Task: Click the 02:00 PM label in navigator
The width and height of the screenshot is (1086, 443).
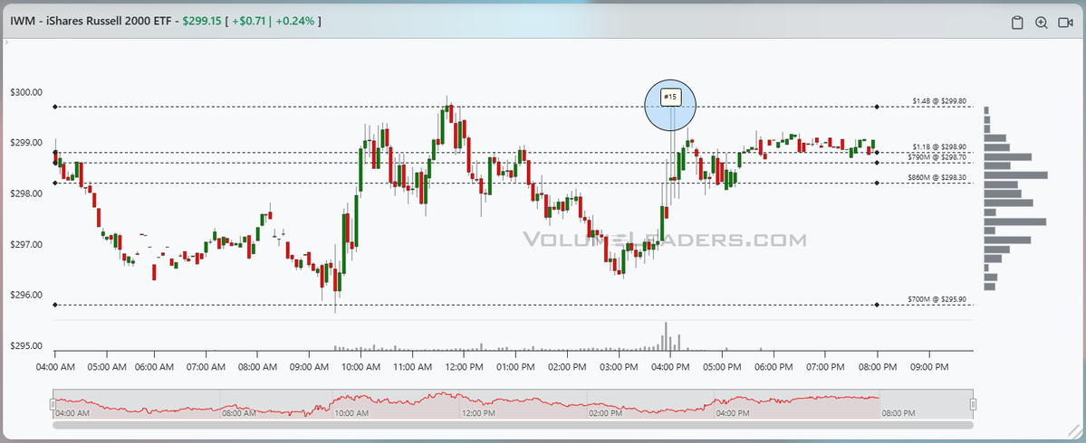Action: point(606,413)
